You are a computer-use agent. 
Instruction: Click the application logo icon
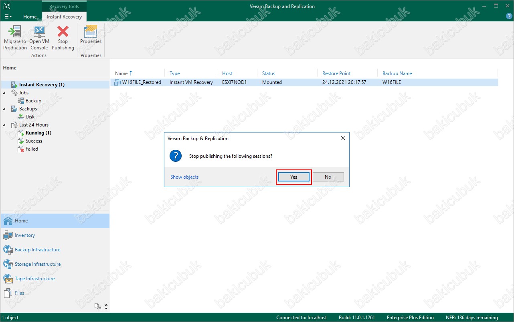pos(6,6)
